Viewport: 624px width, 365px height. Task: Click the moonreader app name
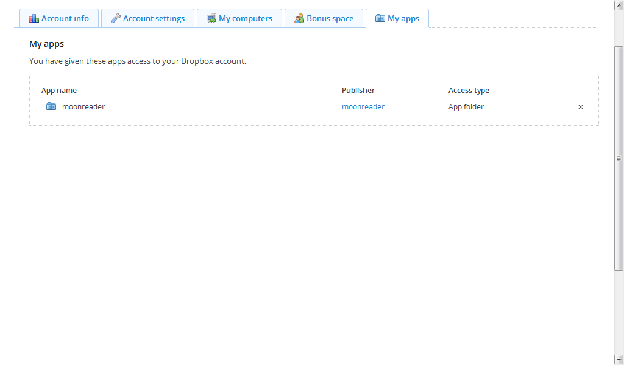(x=83, y=107)
